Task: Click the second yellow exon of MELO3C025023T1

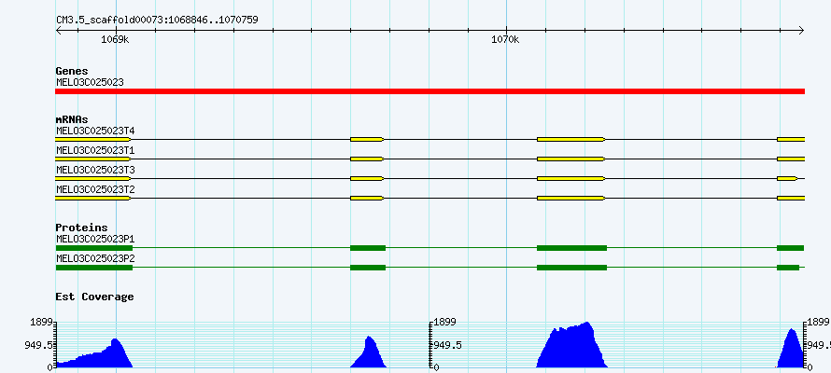Action: pyautogui.click(x=367, y=159)
